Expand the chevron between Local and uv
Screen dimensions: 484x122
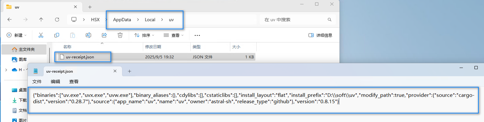point(162,20)
